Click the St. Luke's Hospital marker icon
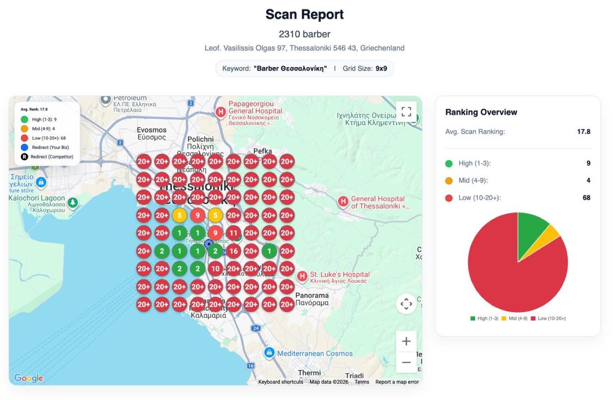The image size is (613, 400). [302, 276]
